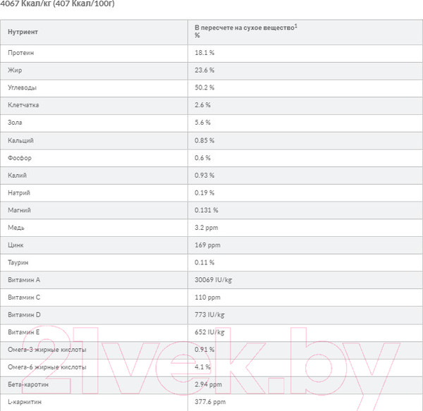
Task: Click the Нутриент column header
Action: (23, 32)
